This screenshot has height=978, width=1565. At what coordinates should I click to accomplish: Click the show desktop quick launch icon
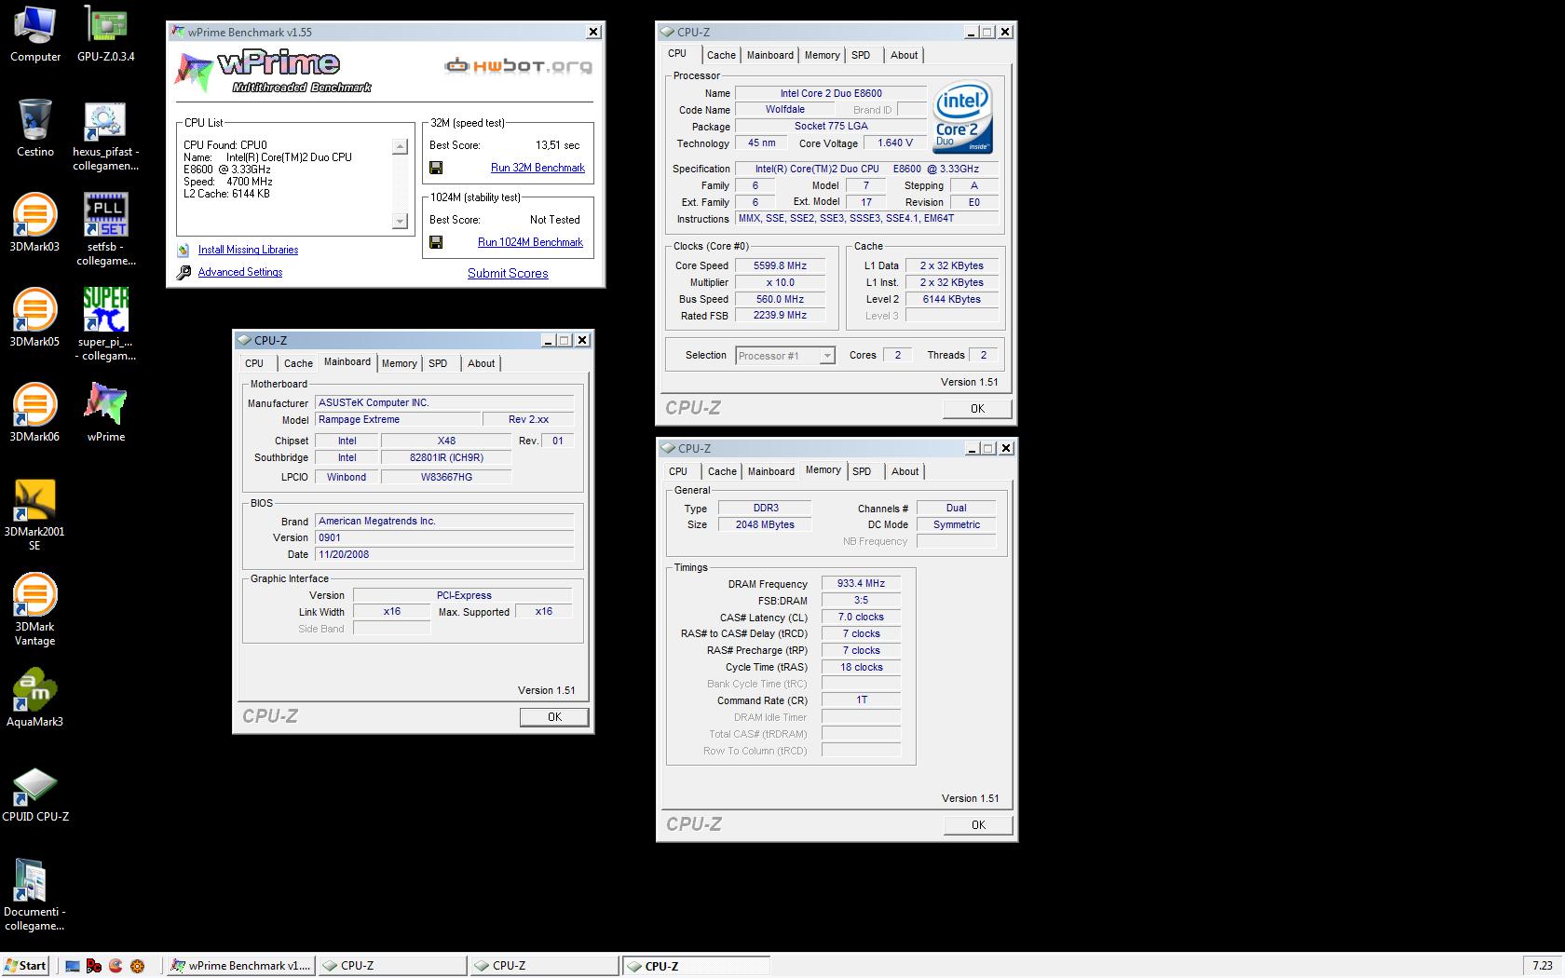[73, 966]
